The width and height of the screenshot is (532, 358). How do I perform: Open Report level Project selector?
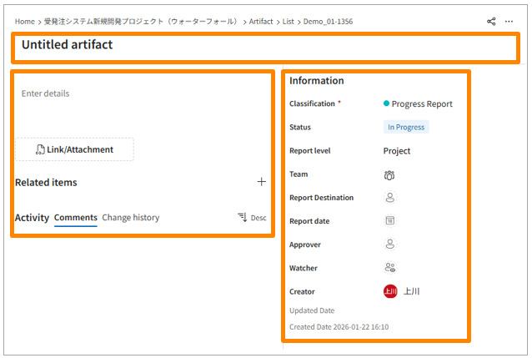click(397, 151)
